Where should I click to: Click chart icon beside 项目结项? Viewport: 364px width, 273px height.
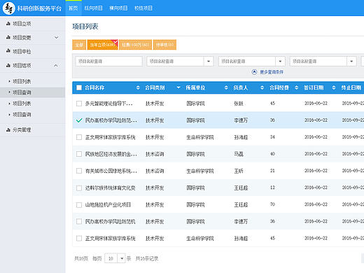pos(8,65)
